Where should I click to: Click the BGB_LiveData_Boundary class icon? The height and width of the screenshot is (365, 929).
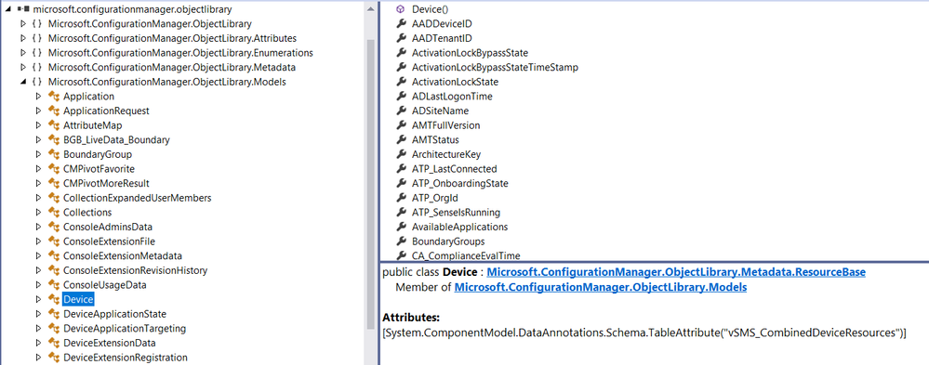(x=54, y=139)
